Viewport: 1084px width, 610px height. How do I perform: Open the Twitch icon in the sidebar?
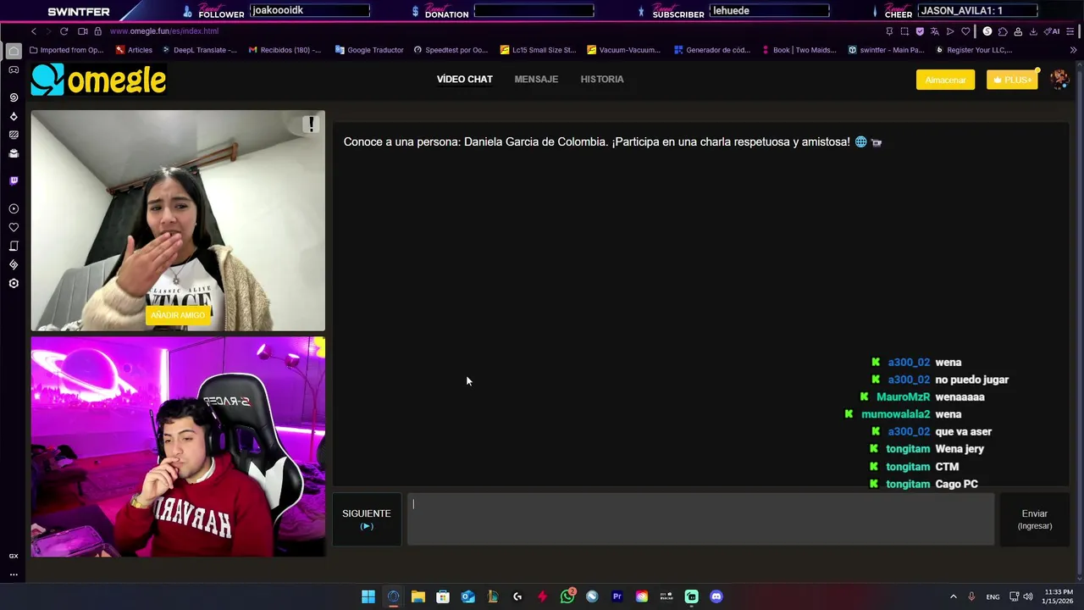point(14,180)
